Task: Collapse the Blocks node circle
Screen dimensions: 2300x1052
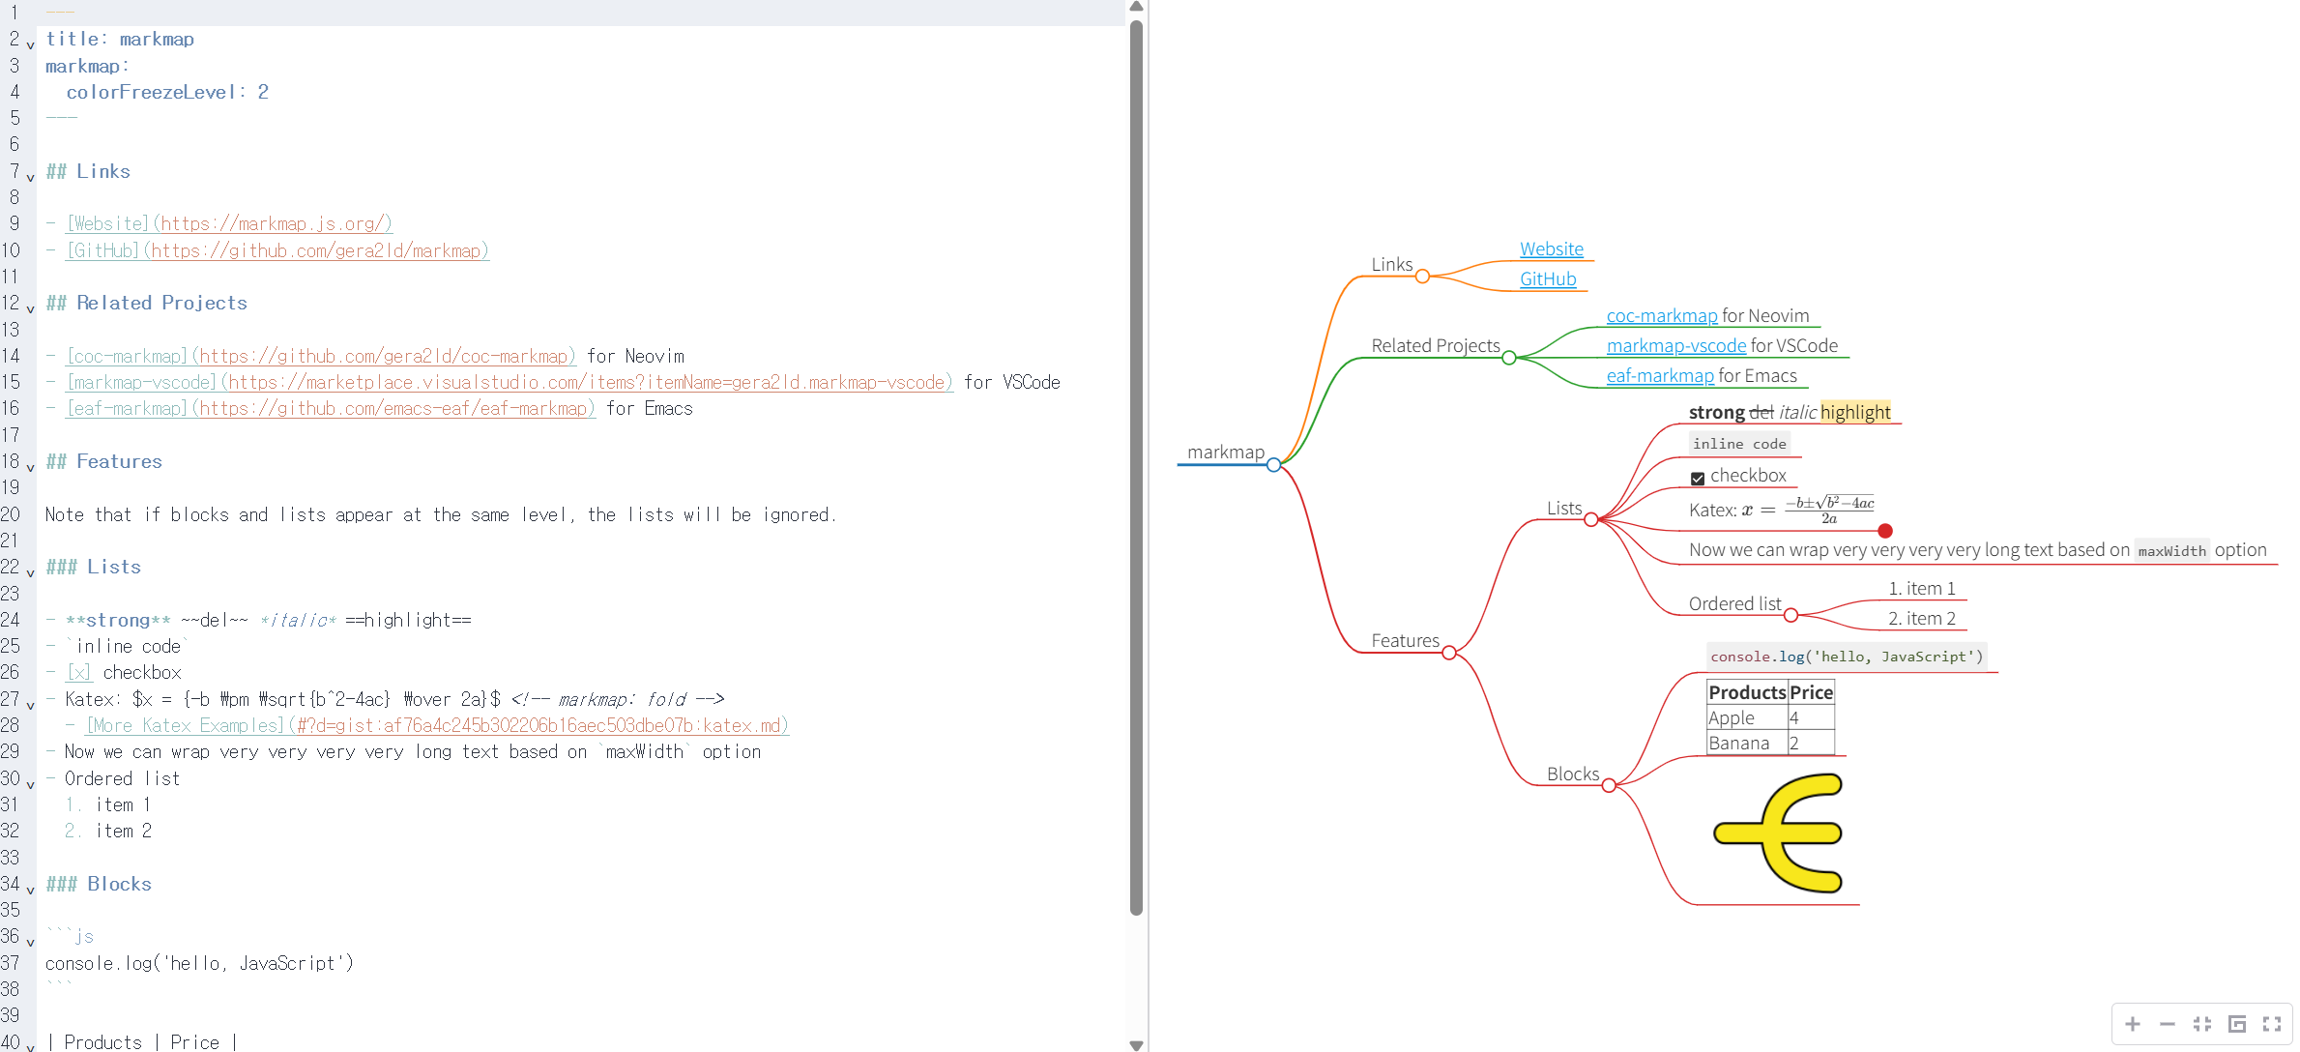Action: 1609,785
